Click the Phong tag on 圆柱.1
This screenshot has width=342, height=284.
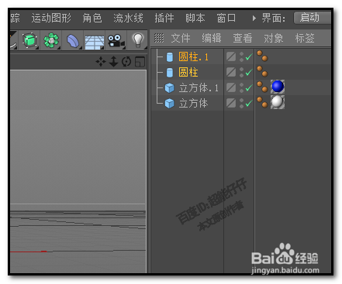pos(262,56)
